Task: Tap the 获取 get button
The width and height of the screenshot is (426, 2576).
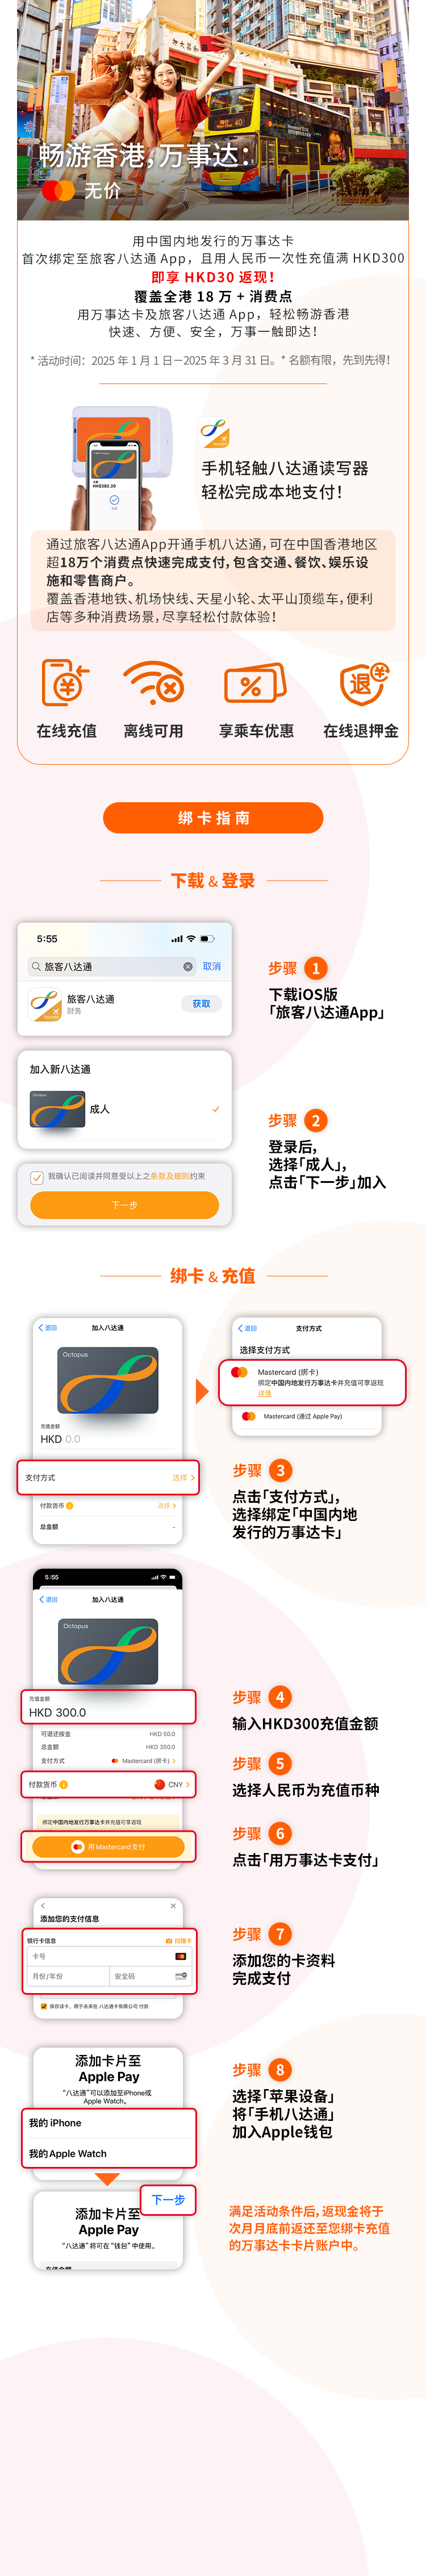Action: coord(201,1003)
